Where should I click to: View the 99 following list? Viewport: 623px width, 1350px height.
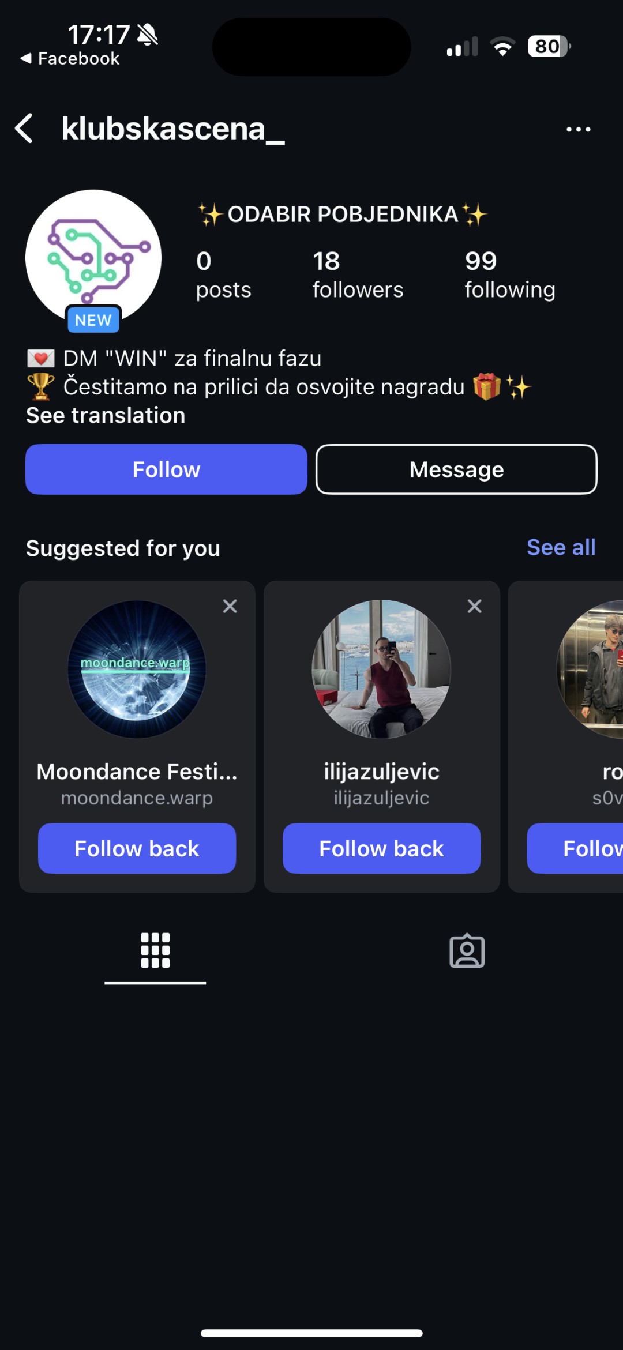(510, 274)
